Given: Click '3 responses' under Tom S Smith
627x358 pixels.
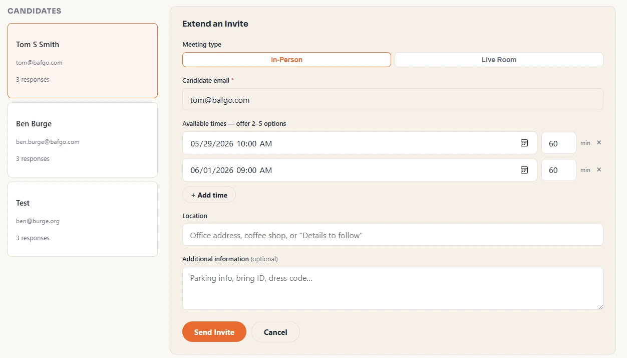Looking at the screenshot, I should [33, 80].
